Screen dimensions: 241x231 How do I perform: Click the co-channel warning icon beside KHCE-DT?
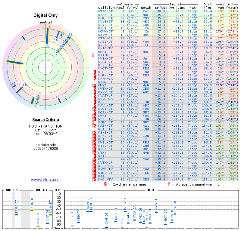coord(95,72)
